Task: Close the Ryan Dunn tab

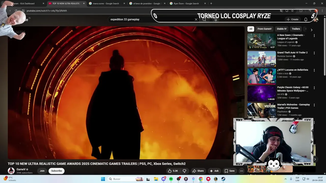Action: pos(205,4)
